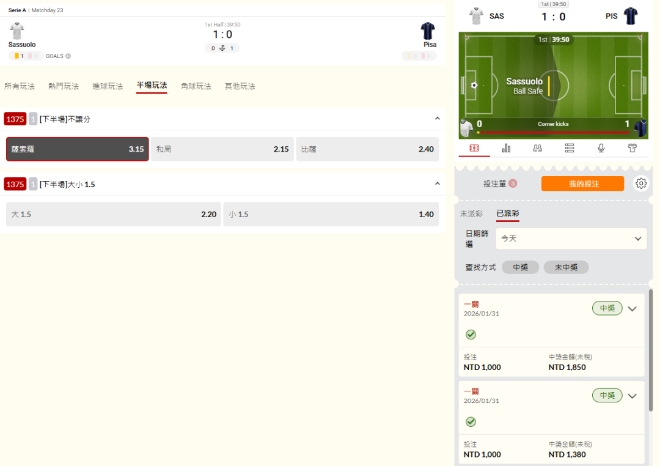
Task: Switch to 其他玩法 tab
Action: [240, 86]
